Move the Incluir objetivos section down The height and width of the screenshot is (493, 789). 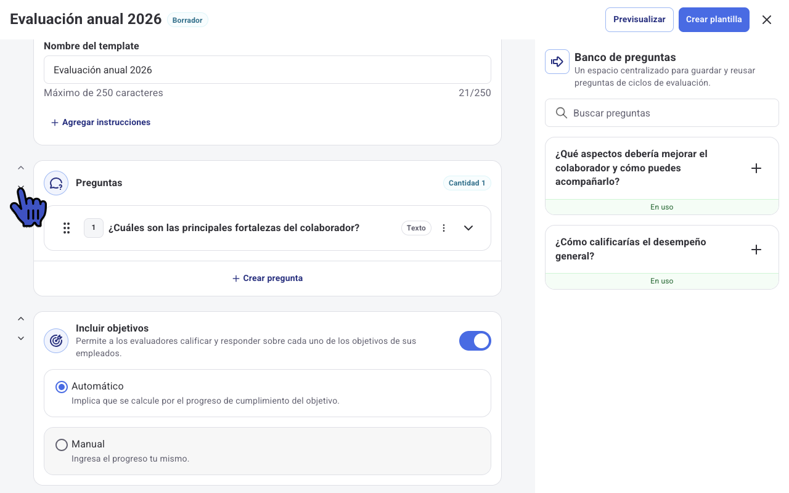click(x=21, y=338)
